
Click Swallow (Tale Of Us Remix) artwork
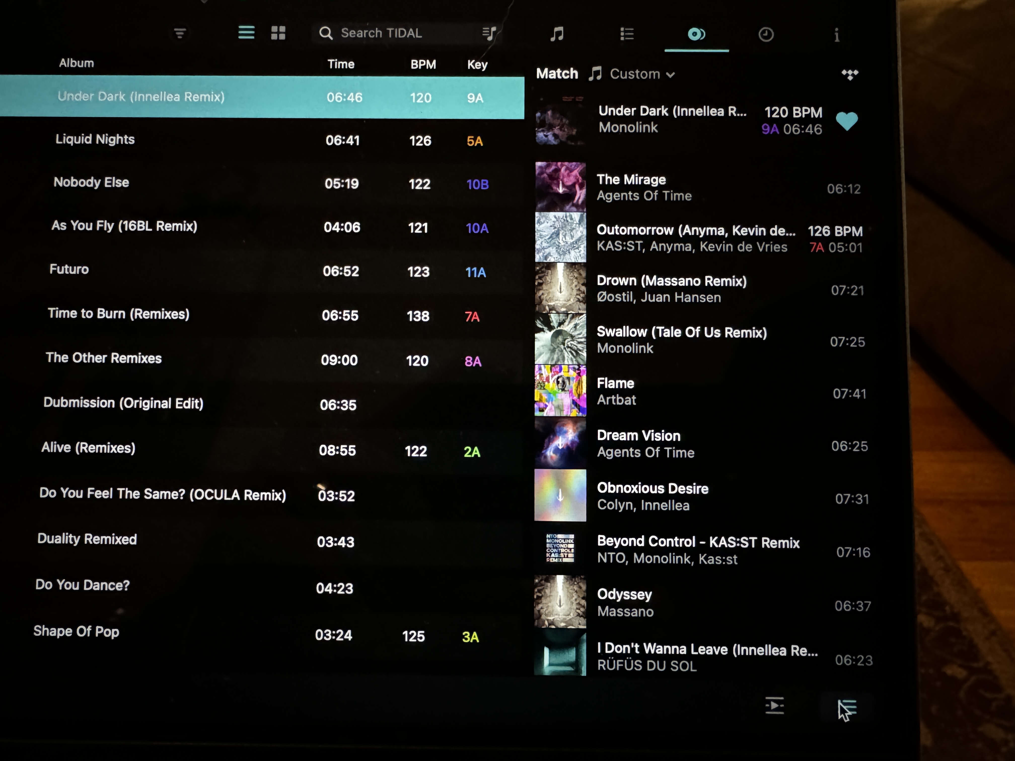(560, 338)
